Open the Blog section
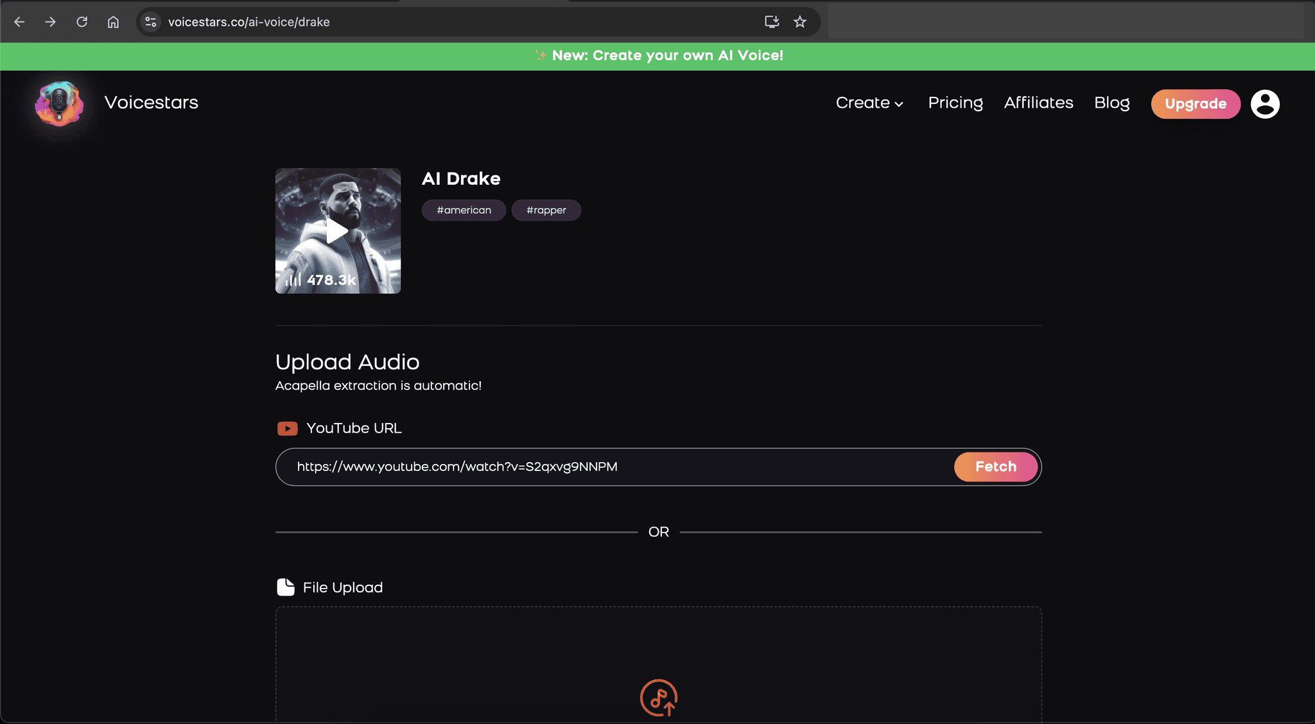This screenshot has height=724, width=1315. (1112, 103)
